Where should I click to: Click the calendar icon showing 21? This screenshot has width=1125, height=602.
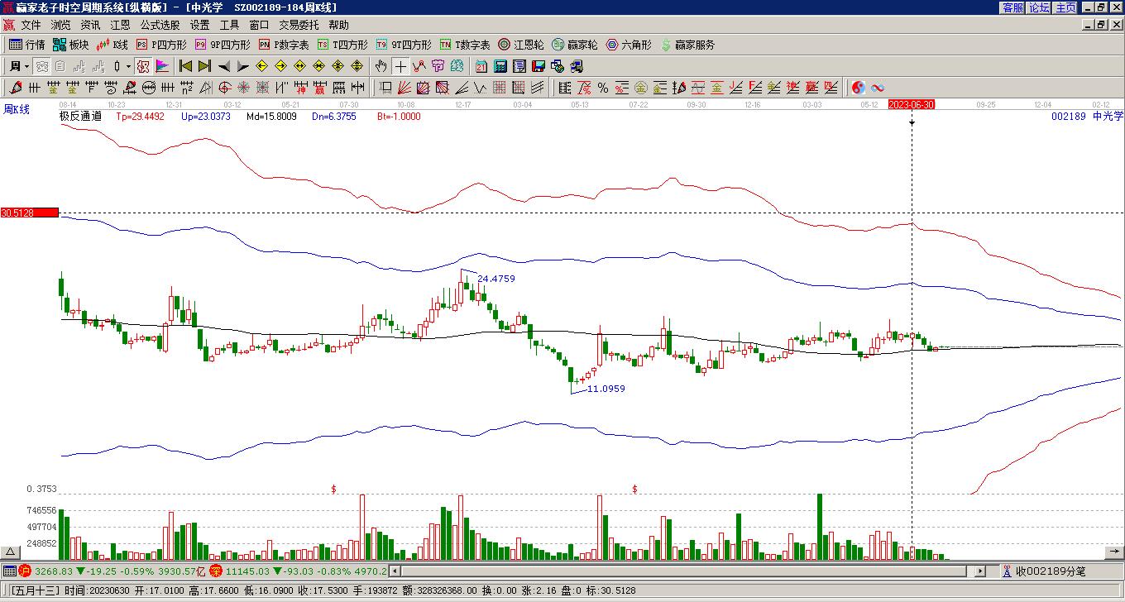click(481, 66)
